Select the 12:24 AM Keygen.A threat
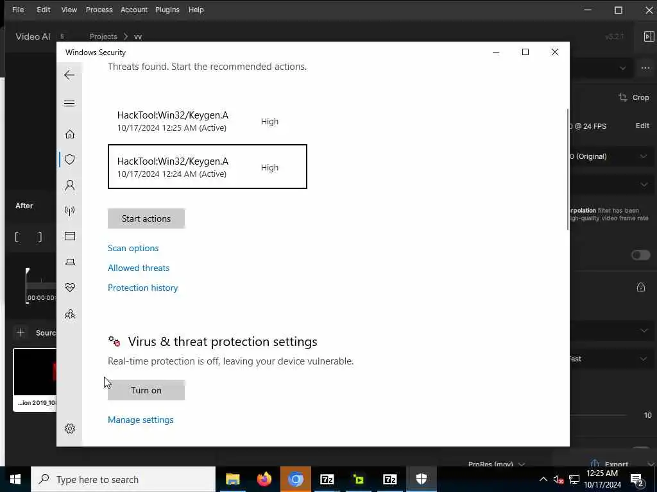 click(207, 167)
